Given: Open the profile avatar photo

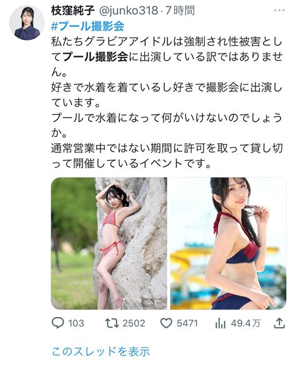Looking at the screenshot, I should coord(27,23).
